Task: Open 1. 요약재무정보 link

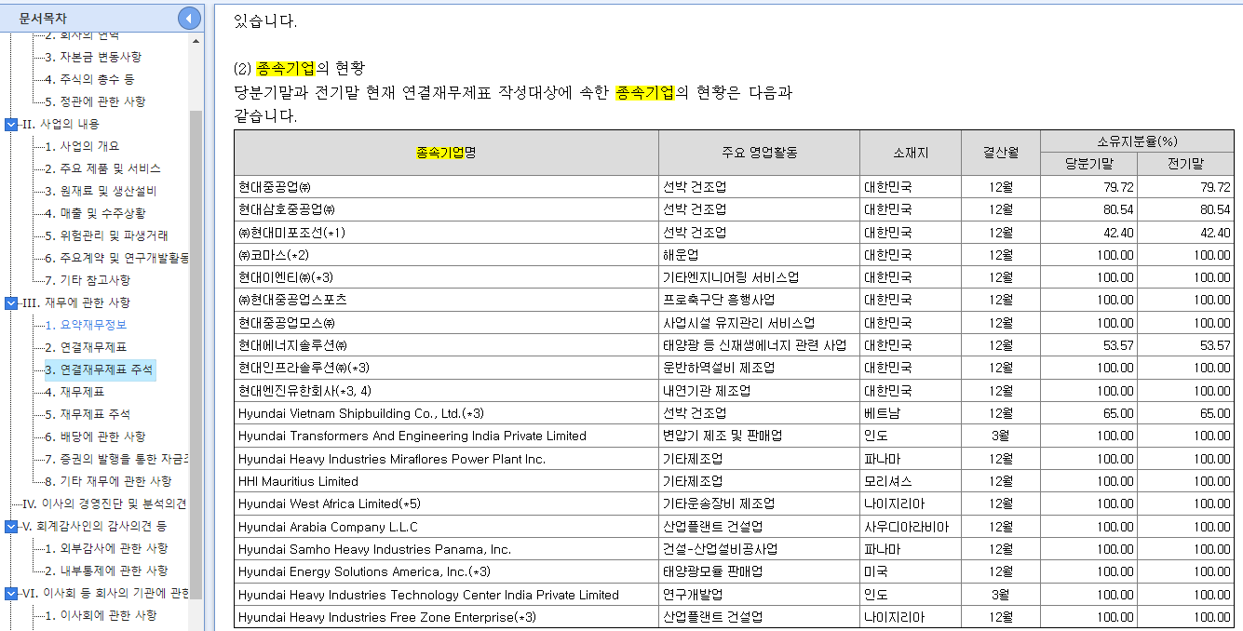Action: coord(86,325)
